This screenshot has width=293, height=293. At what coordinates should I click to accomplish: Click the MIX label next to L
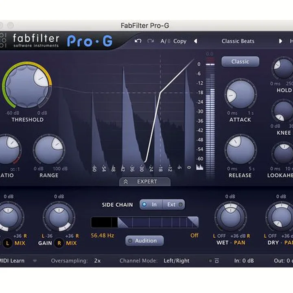(x=20, y=243)
